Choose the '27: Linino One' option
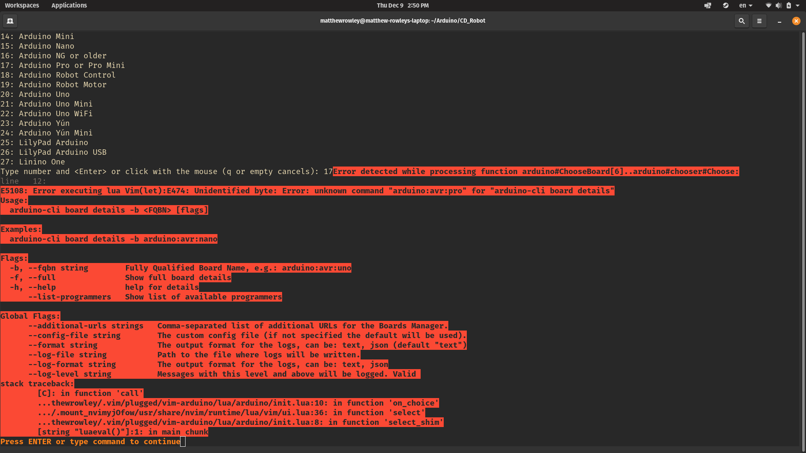The height and width of the screenshot is (453, 806). click(32, 162)
